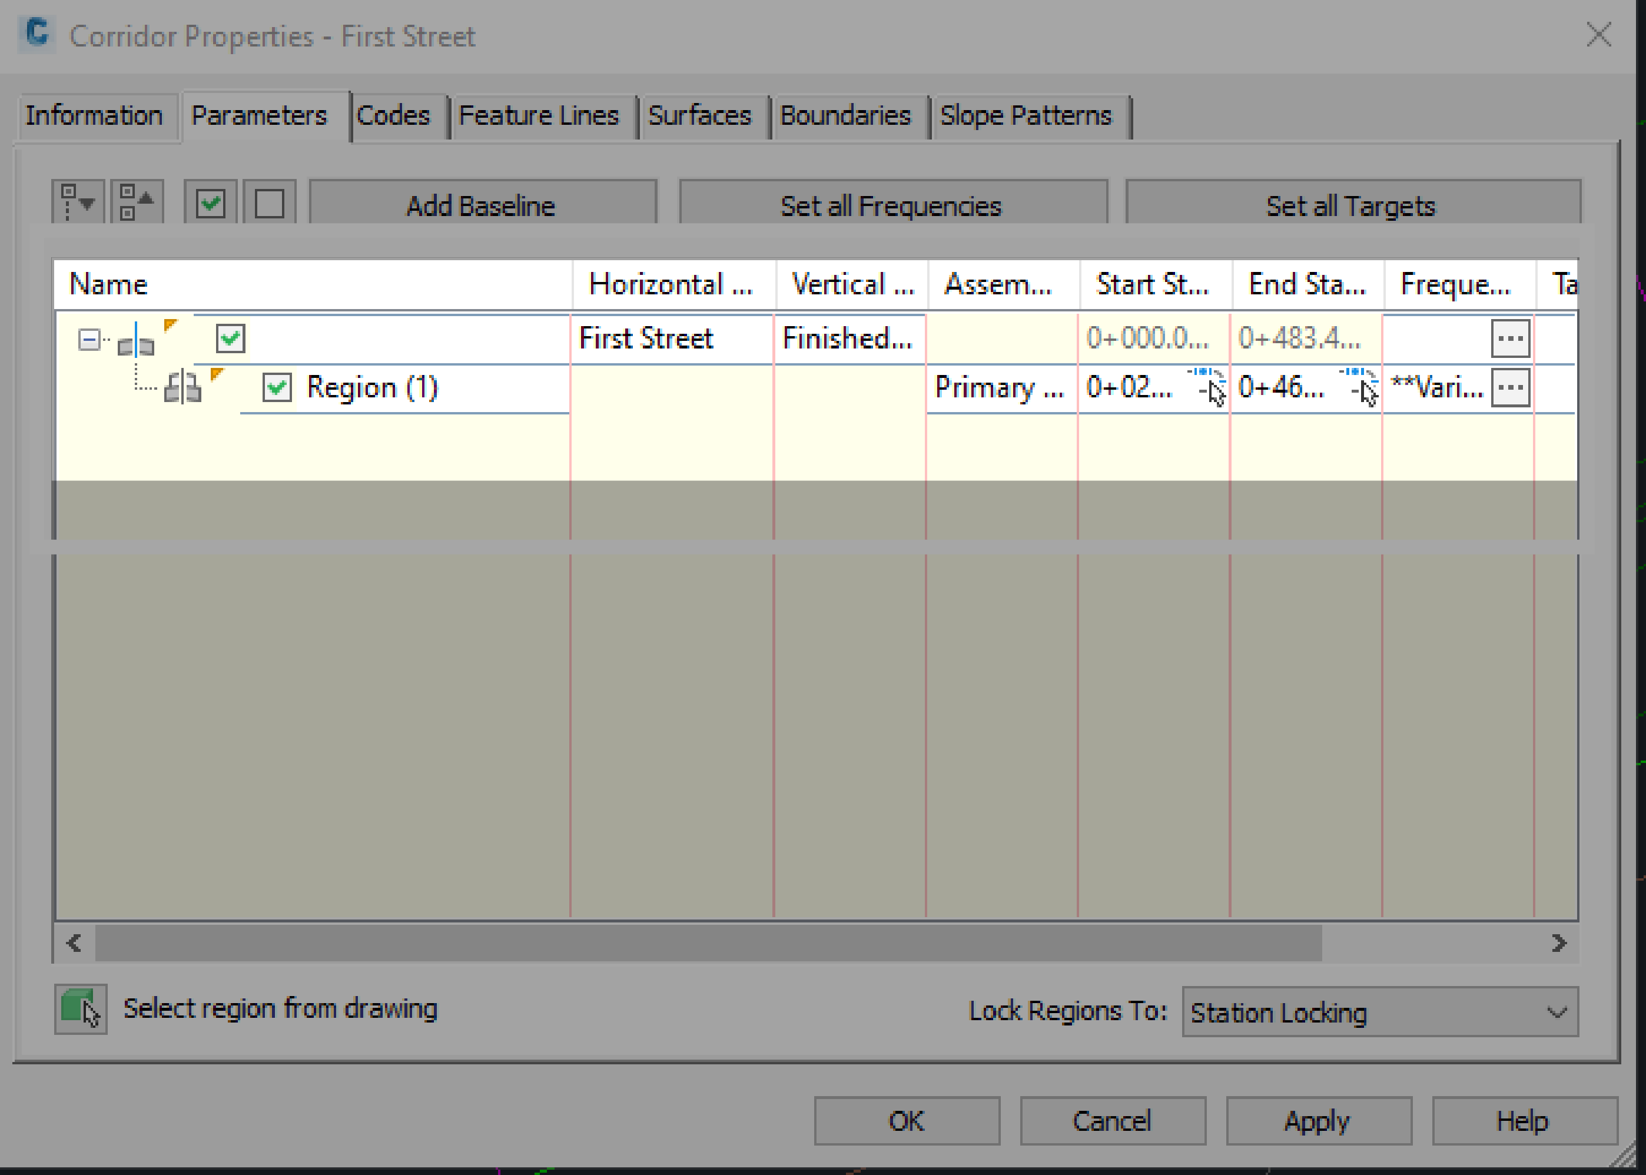Uncheck the Region (1) checkbox
This screenshot has width=1646, height=1175.
[x=277, y=388]
